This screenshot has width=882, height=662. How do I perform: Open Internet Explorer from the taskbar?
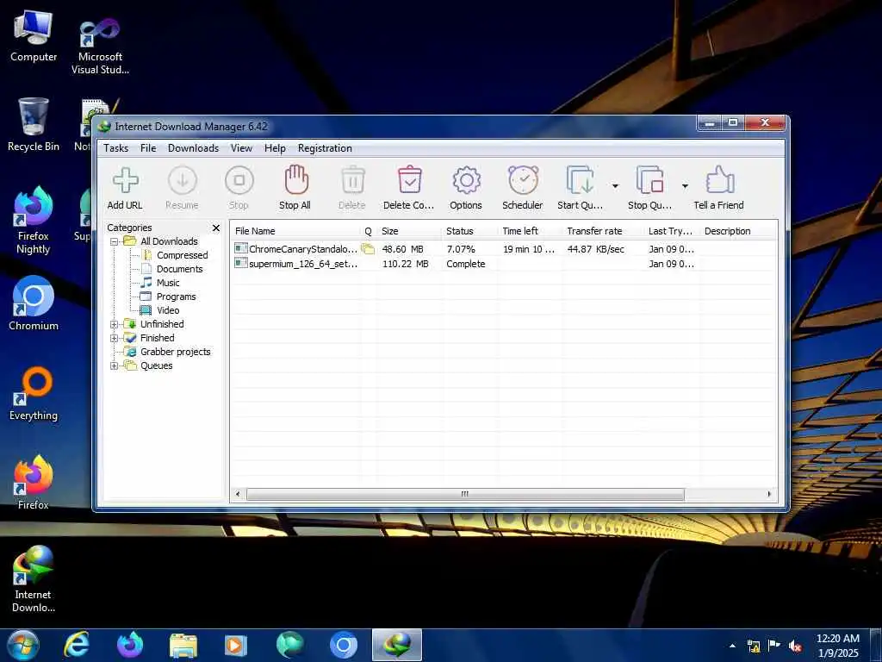tap(77, 645)
